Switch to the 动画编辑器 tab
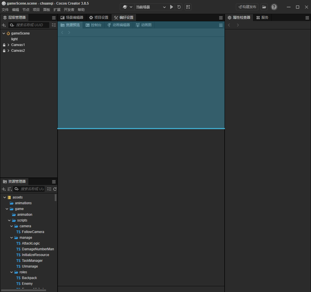Viewport: 311px width, 292px height. point(119,25)
